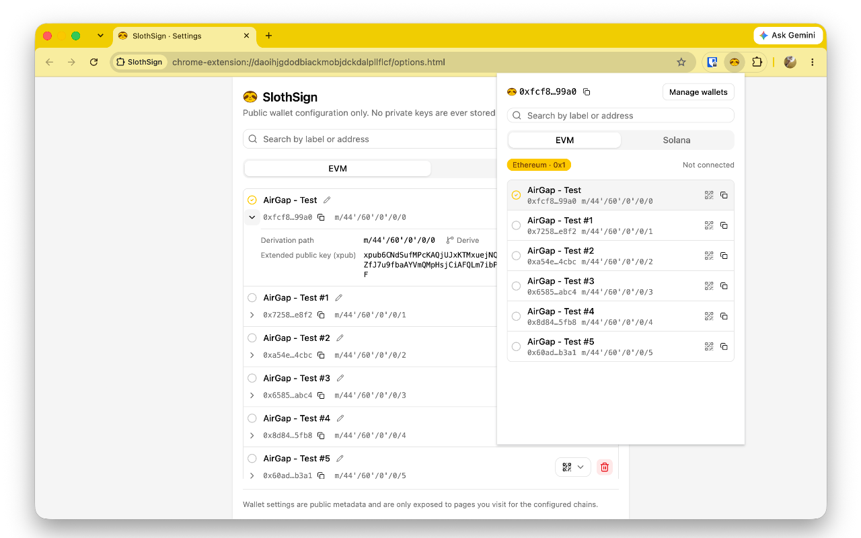Screen dimensions: 861x538
Task: Copy AirGap - Test #1 address in popup
Action: pyautogui.click(x=724, y=225)
